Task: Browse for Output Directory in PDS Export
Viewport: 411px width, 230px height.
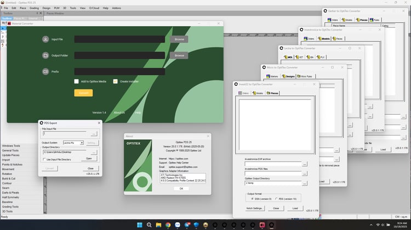Action: pyautogui.click(x=94, y=151)
